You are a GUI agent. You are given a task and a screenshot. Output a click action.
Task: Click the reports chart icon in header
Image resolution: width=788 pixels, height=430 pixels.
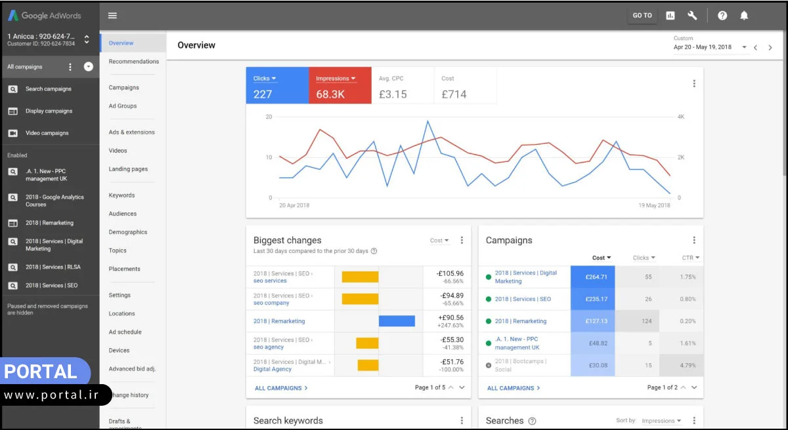(x=670, y=16)
